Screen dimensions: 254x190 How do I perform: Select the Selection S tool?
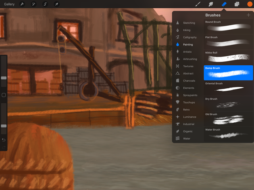click(x=45, y=4)
